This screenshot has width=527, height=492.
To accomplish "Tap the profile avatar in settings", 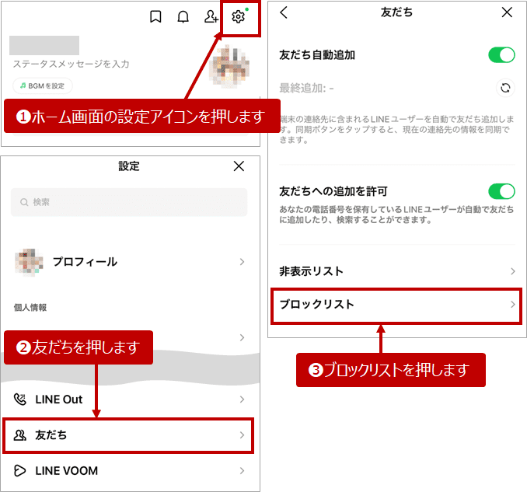I will click(29, 262).
